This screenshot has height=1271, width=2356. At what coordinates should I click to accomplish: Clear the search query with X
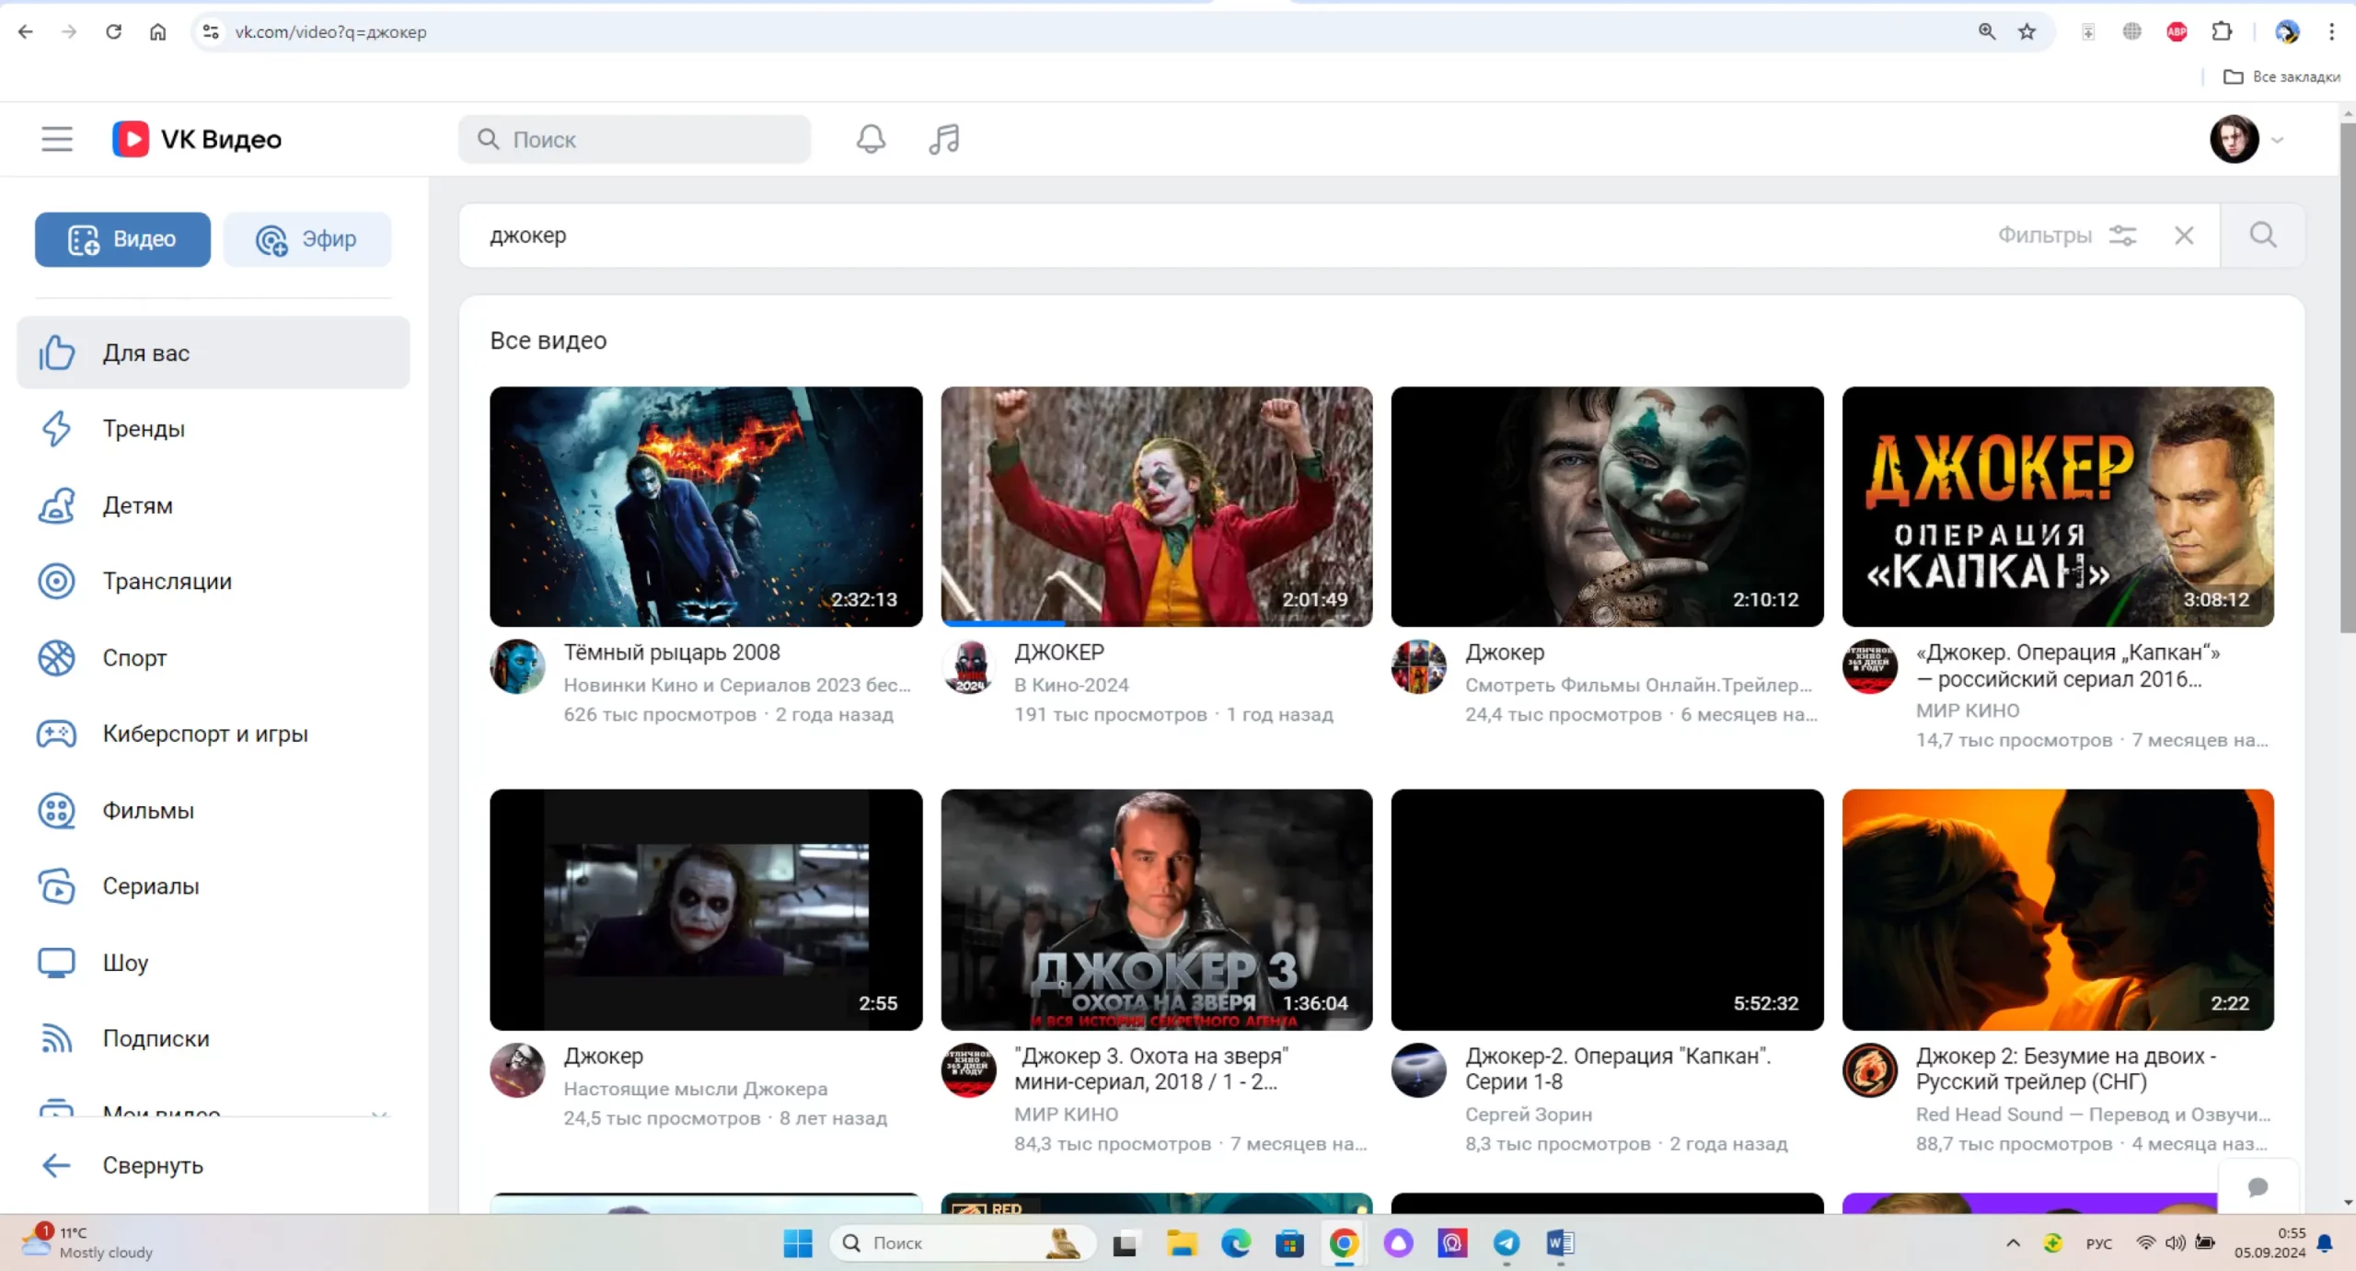[x=2184, y=236]
